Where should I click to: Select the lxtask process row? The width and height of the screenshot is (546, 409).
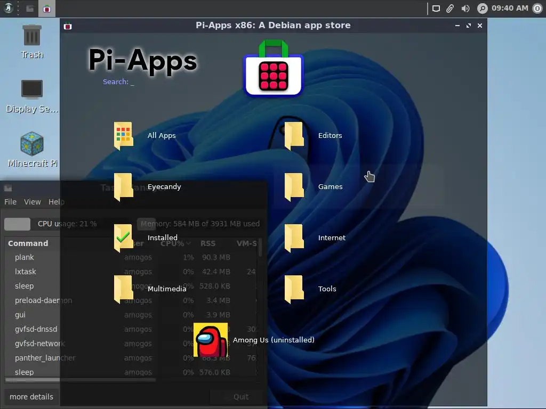point(132,272)
